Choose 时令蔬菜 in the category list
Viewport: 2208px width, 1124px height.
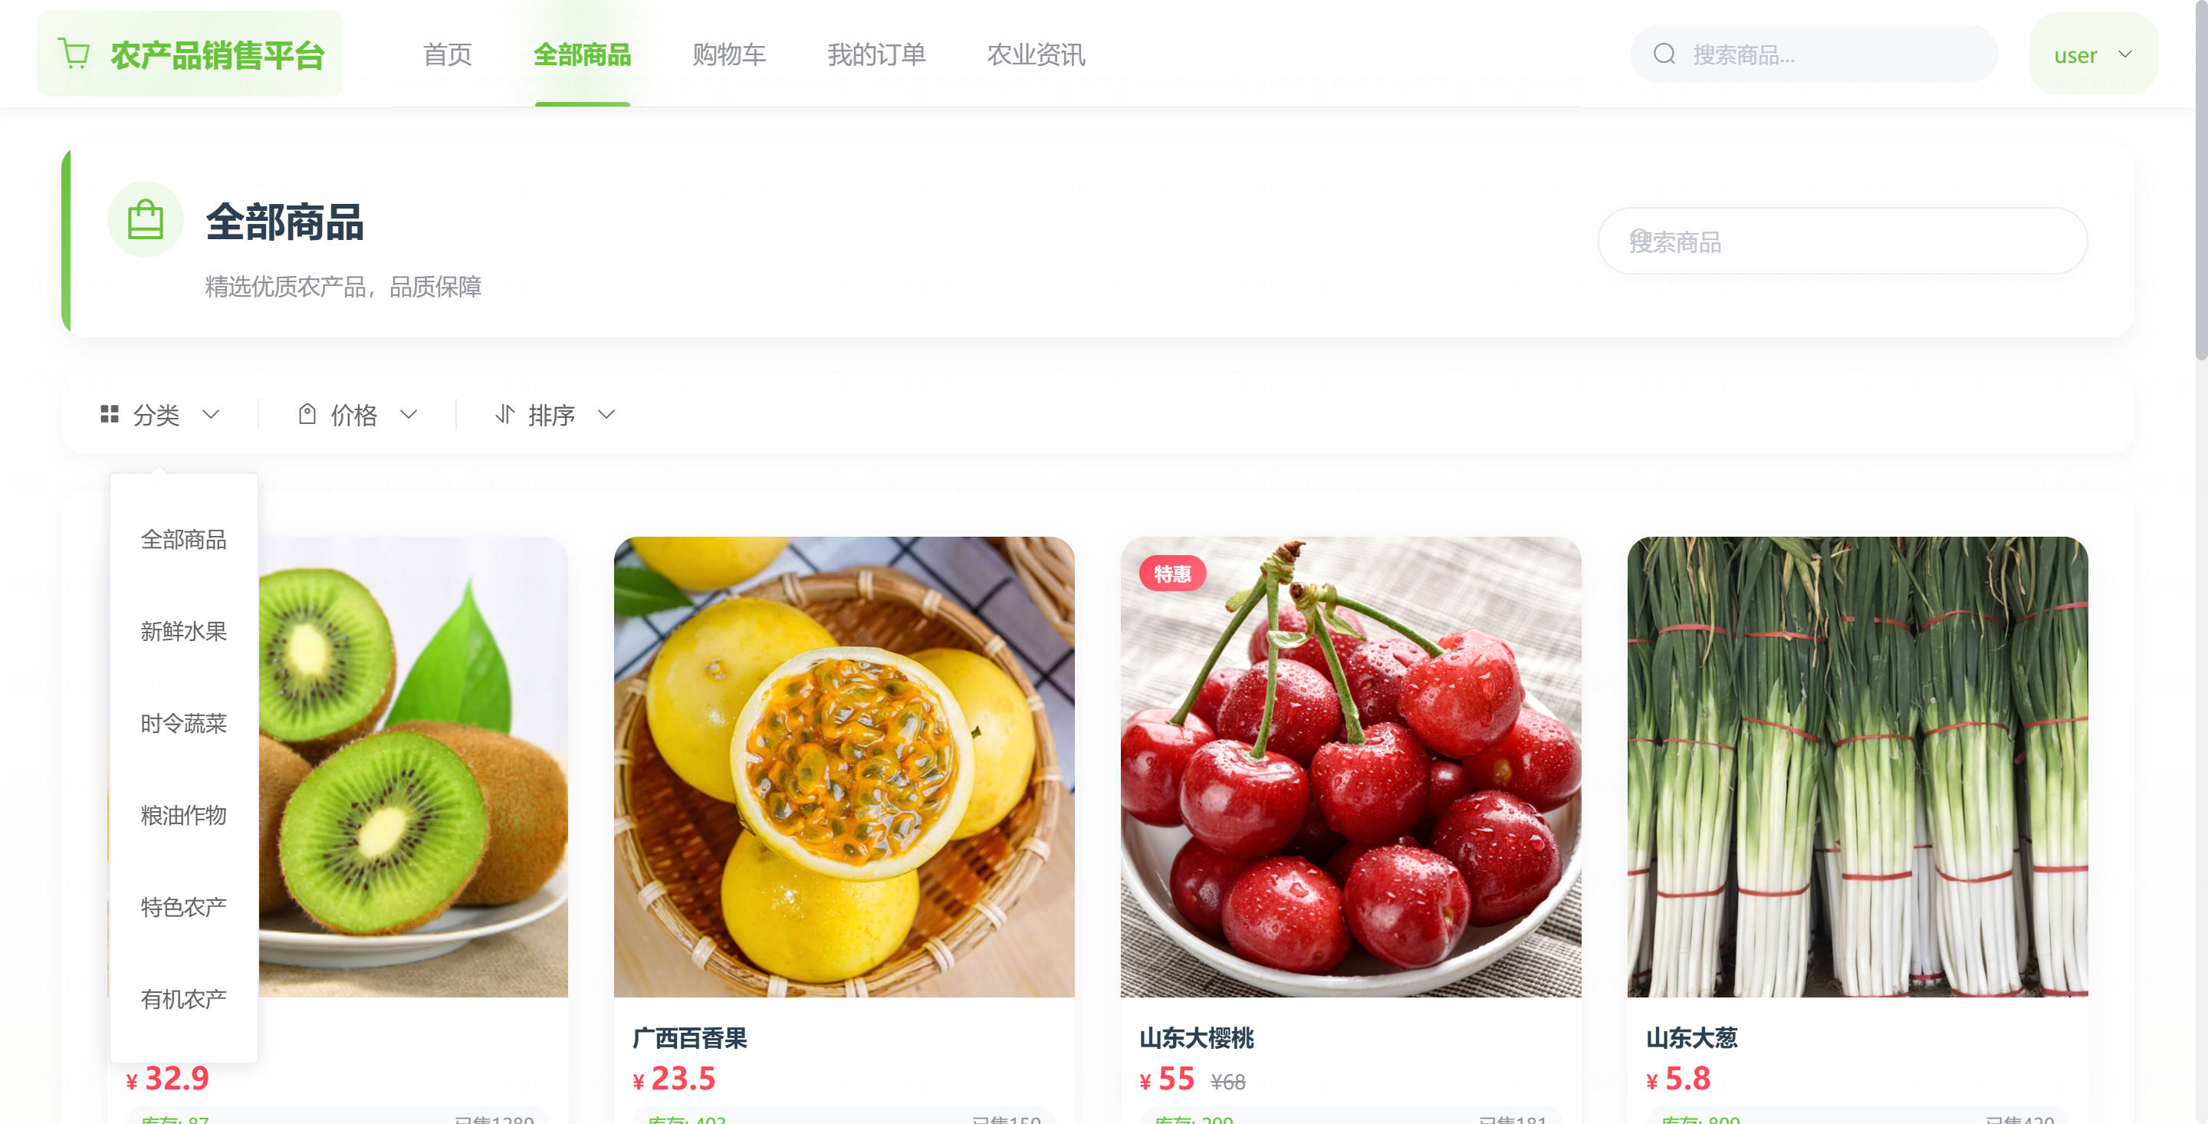coord(183,723)
